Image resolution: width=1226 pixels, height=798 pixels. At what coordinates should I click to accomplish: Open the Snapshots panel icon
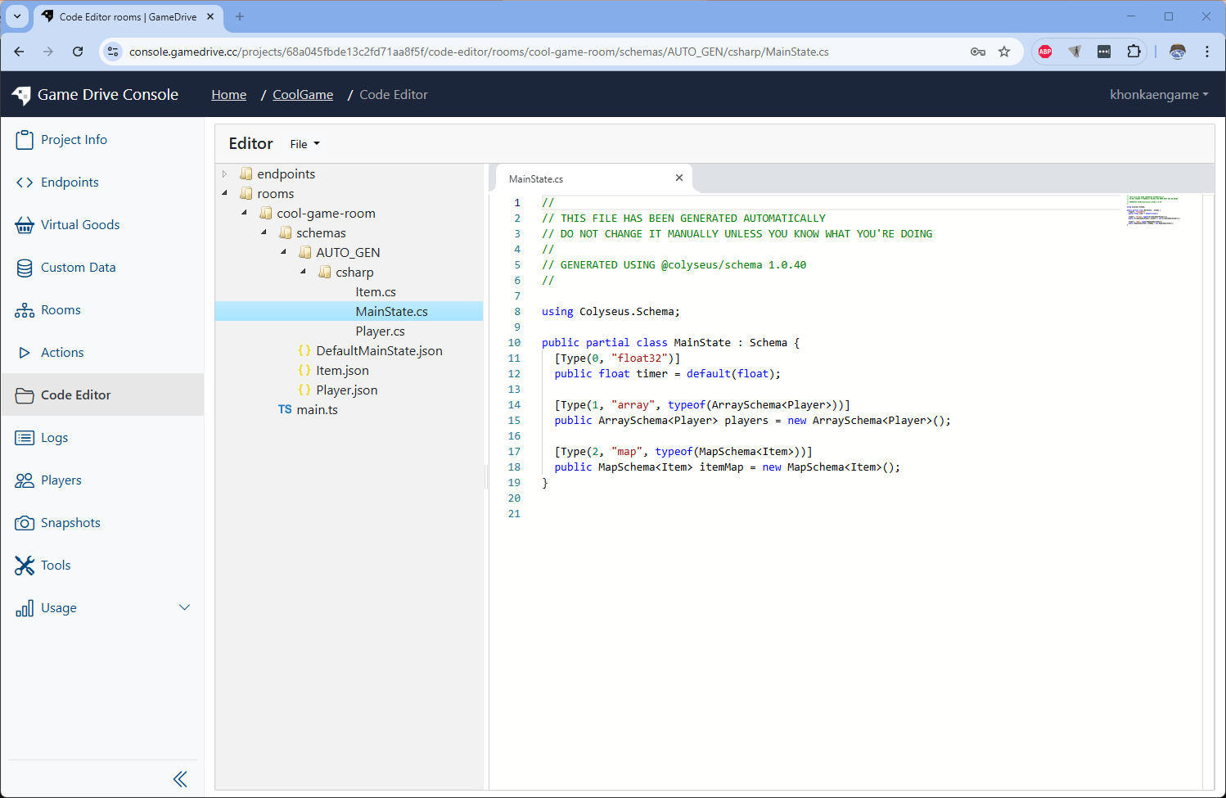(25, 522)
